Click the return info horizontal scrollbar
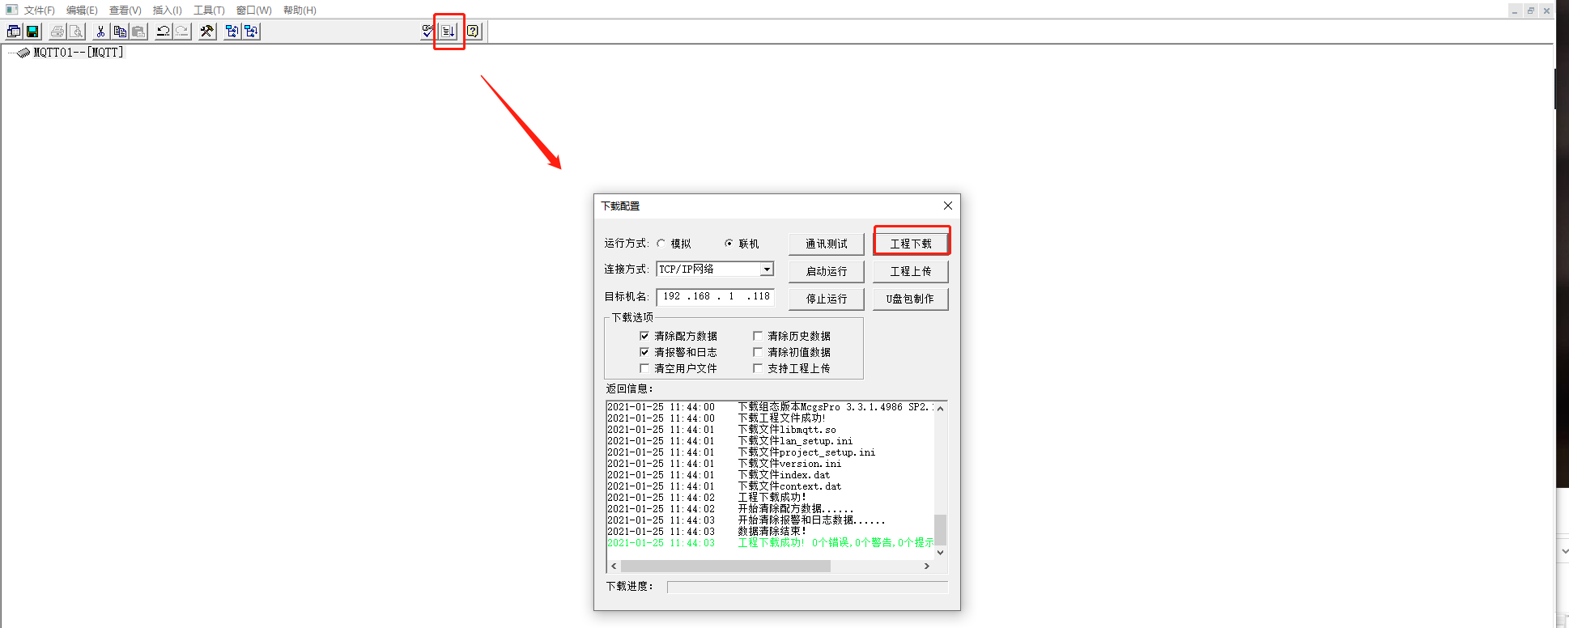 pos(725,566)
